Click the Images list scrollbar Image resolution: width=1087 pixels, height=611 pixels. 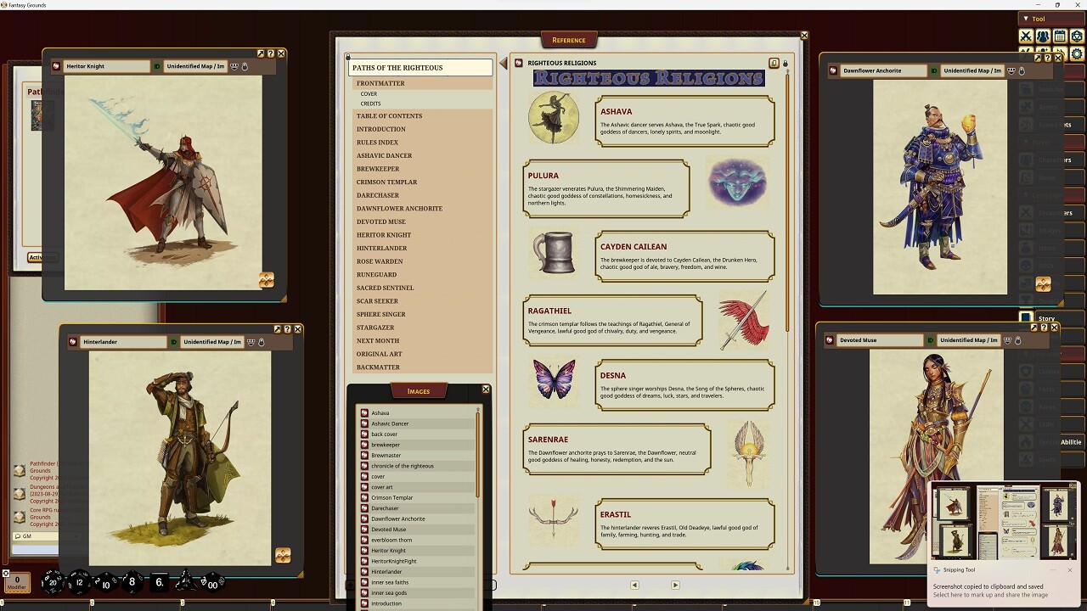coord(478,450)
